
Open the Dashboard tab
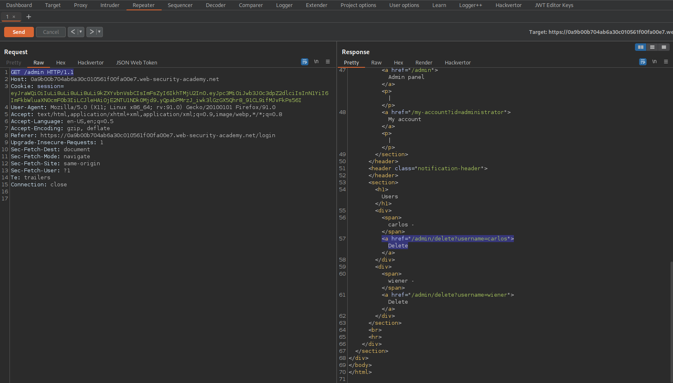pos(19,5)
